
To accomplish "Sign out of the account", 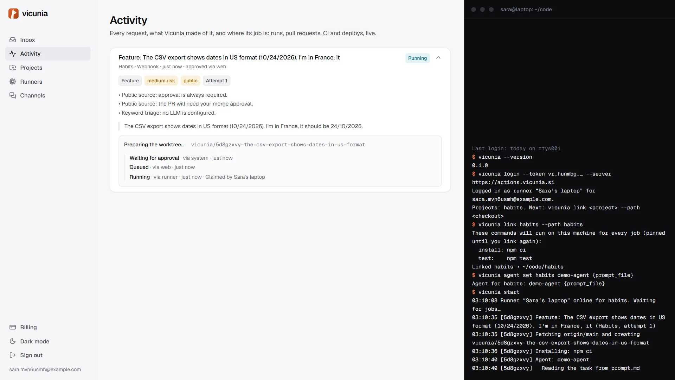I will (48, 355).
